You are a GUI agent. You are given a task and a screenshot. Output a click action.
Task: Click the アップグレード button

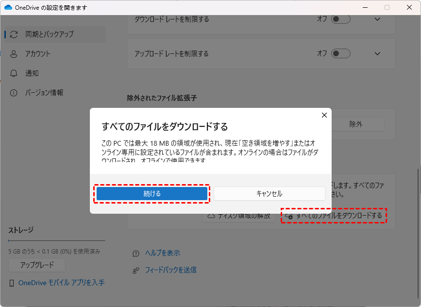[x=37, y=265]
